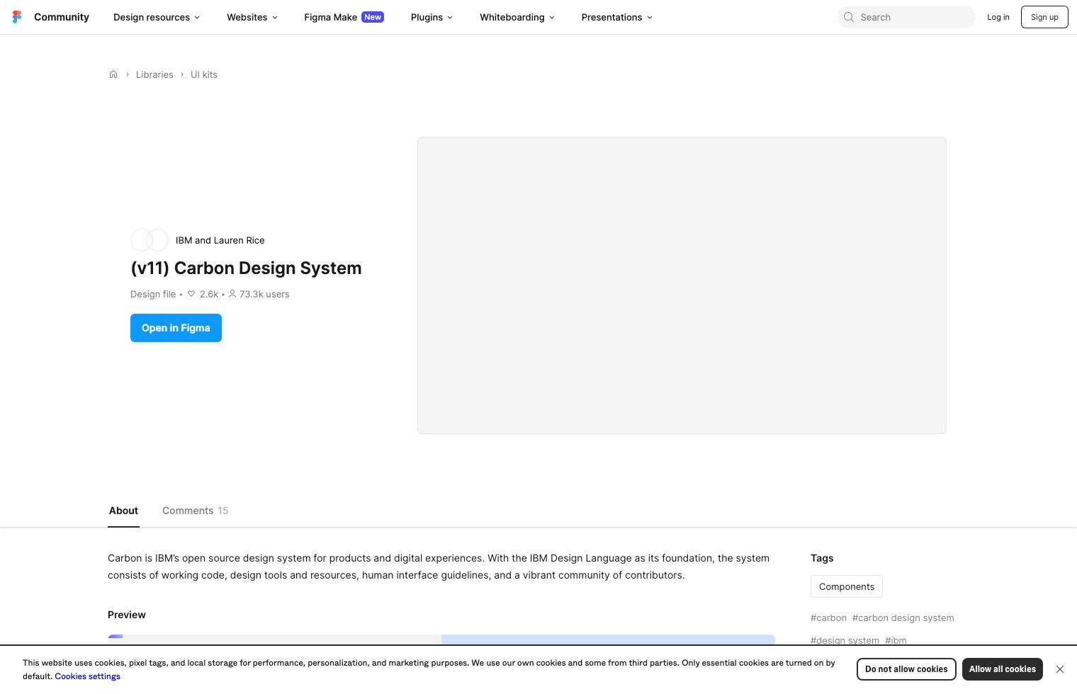Screen dimensions: 1077x694
Task: Click the home icon in the breadcrumb
Action: (113, 74)
